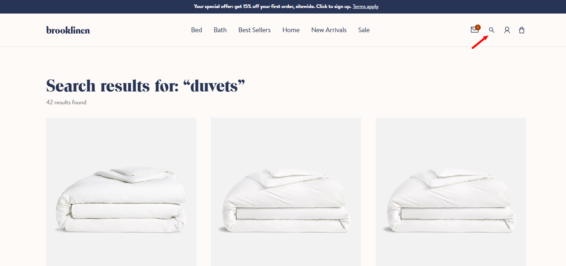This screenshot has height=266, width=566.
Task: Open the search magnifier icon
Action: click(492, 30)
